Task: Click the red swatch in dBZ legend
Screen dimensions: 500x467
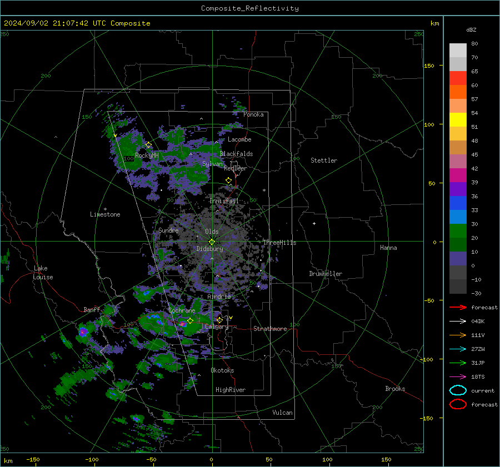Action: point(458,78)
